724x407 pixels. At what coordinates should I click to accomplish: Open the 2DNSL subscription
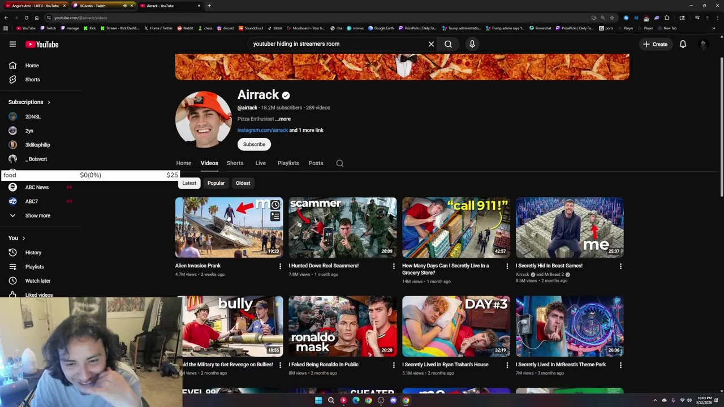pos(32,116)
